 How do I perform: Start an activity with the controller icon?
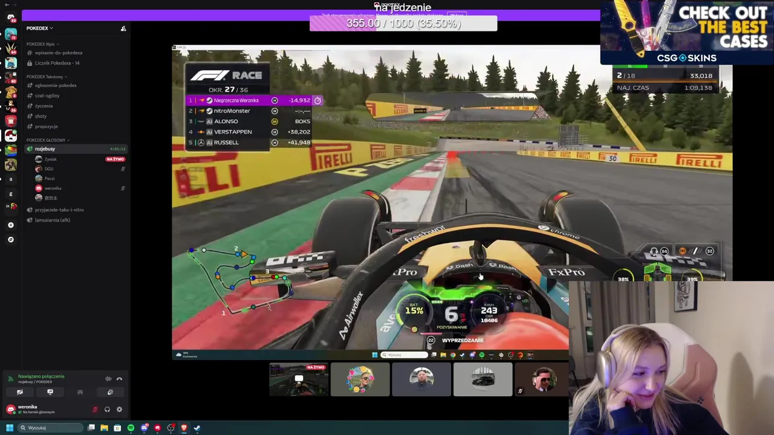(x=80, y=392)
